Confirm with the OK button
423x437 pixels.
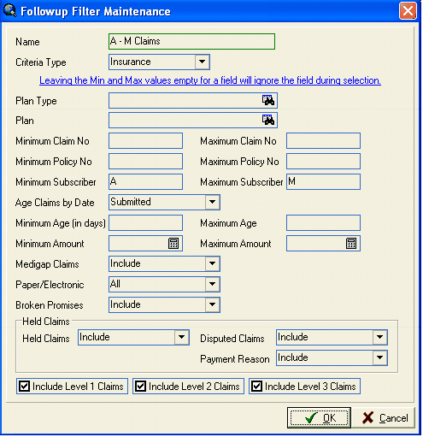click(x=319, y=417)
